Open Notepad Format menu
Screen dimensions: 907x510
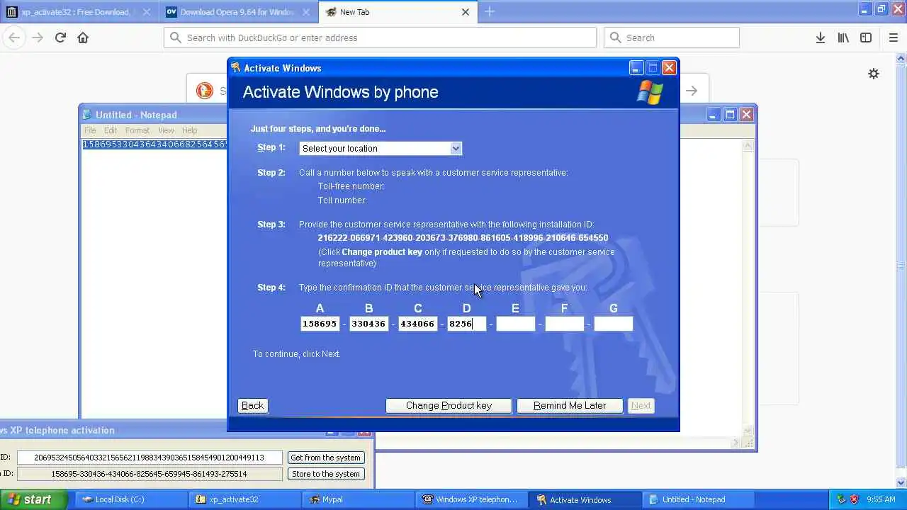click(x=137, y=130)
